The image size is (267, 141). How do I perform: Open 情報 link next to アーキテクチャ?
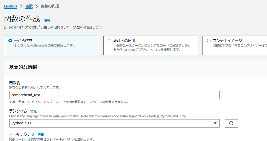41,134
